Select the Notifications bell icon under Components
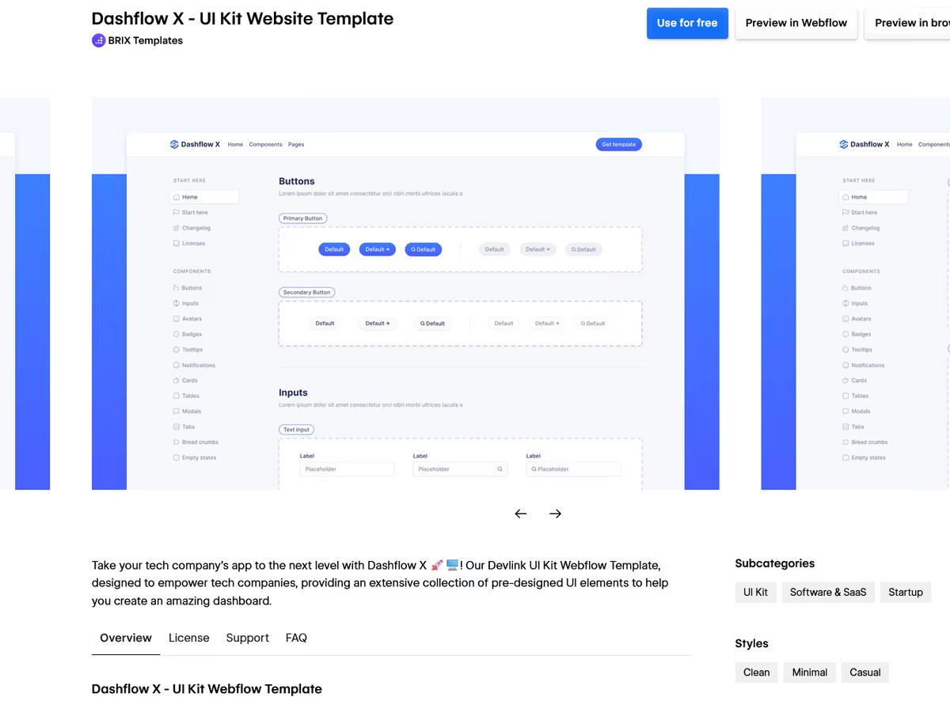The height and width of the screenshot is (701, 950). (176, 365)
